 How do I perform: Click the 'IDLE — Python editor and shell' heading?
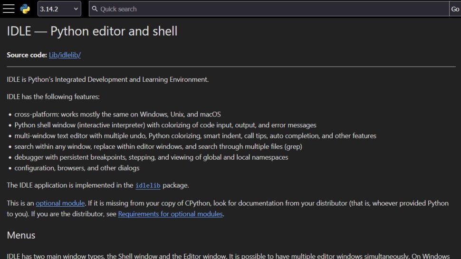92,31
